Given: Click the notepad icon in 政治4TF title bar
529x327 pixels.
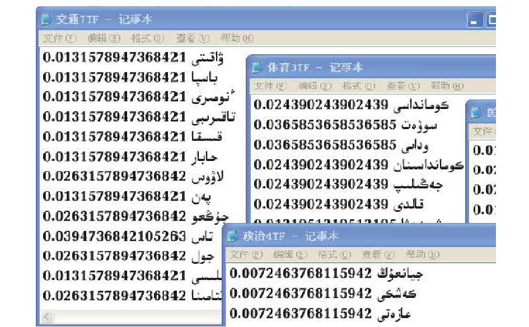Looking at the screenshot, I should tap(233, 236).
